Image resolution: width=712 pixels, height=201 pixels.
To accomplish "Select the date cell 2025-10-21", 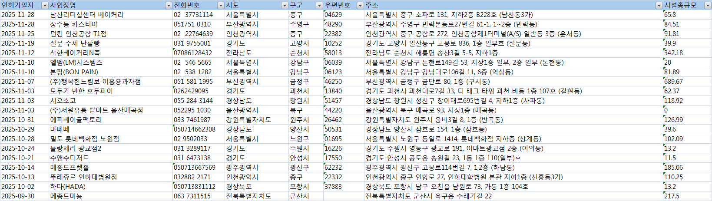I will [x=24, y=158].
